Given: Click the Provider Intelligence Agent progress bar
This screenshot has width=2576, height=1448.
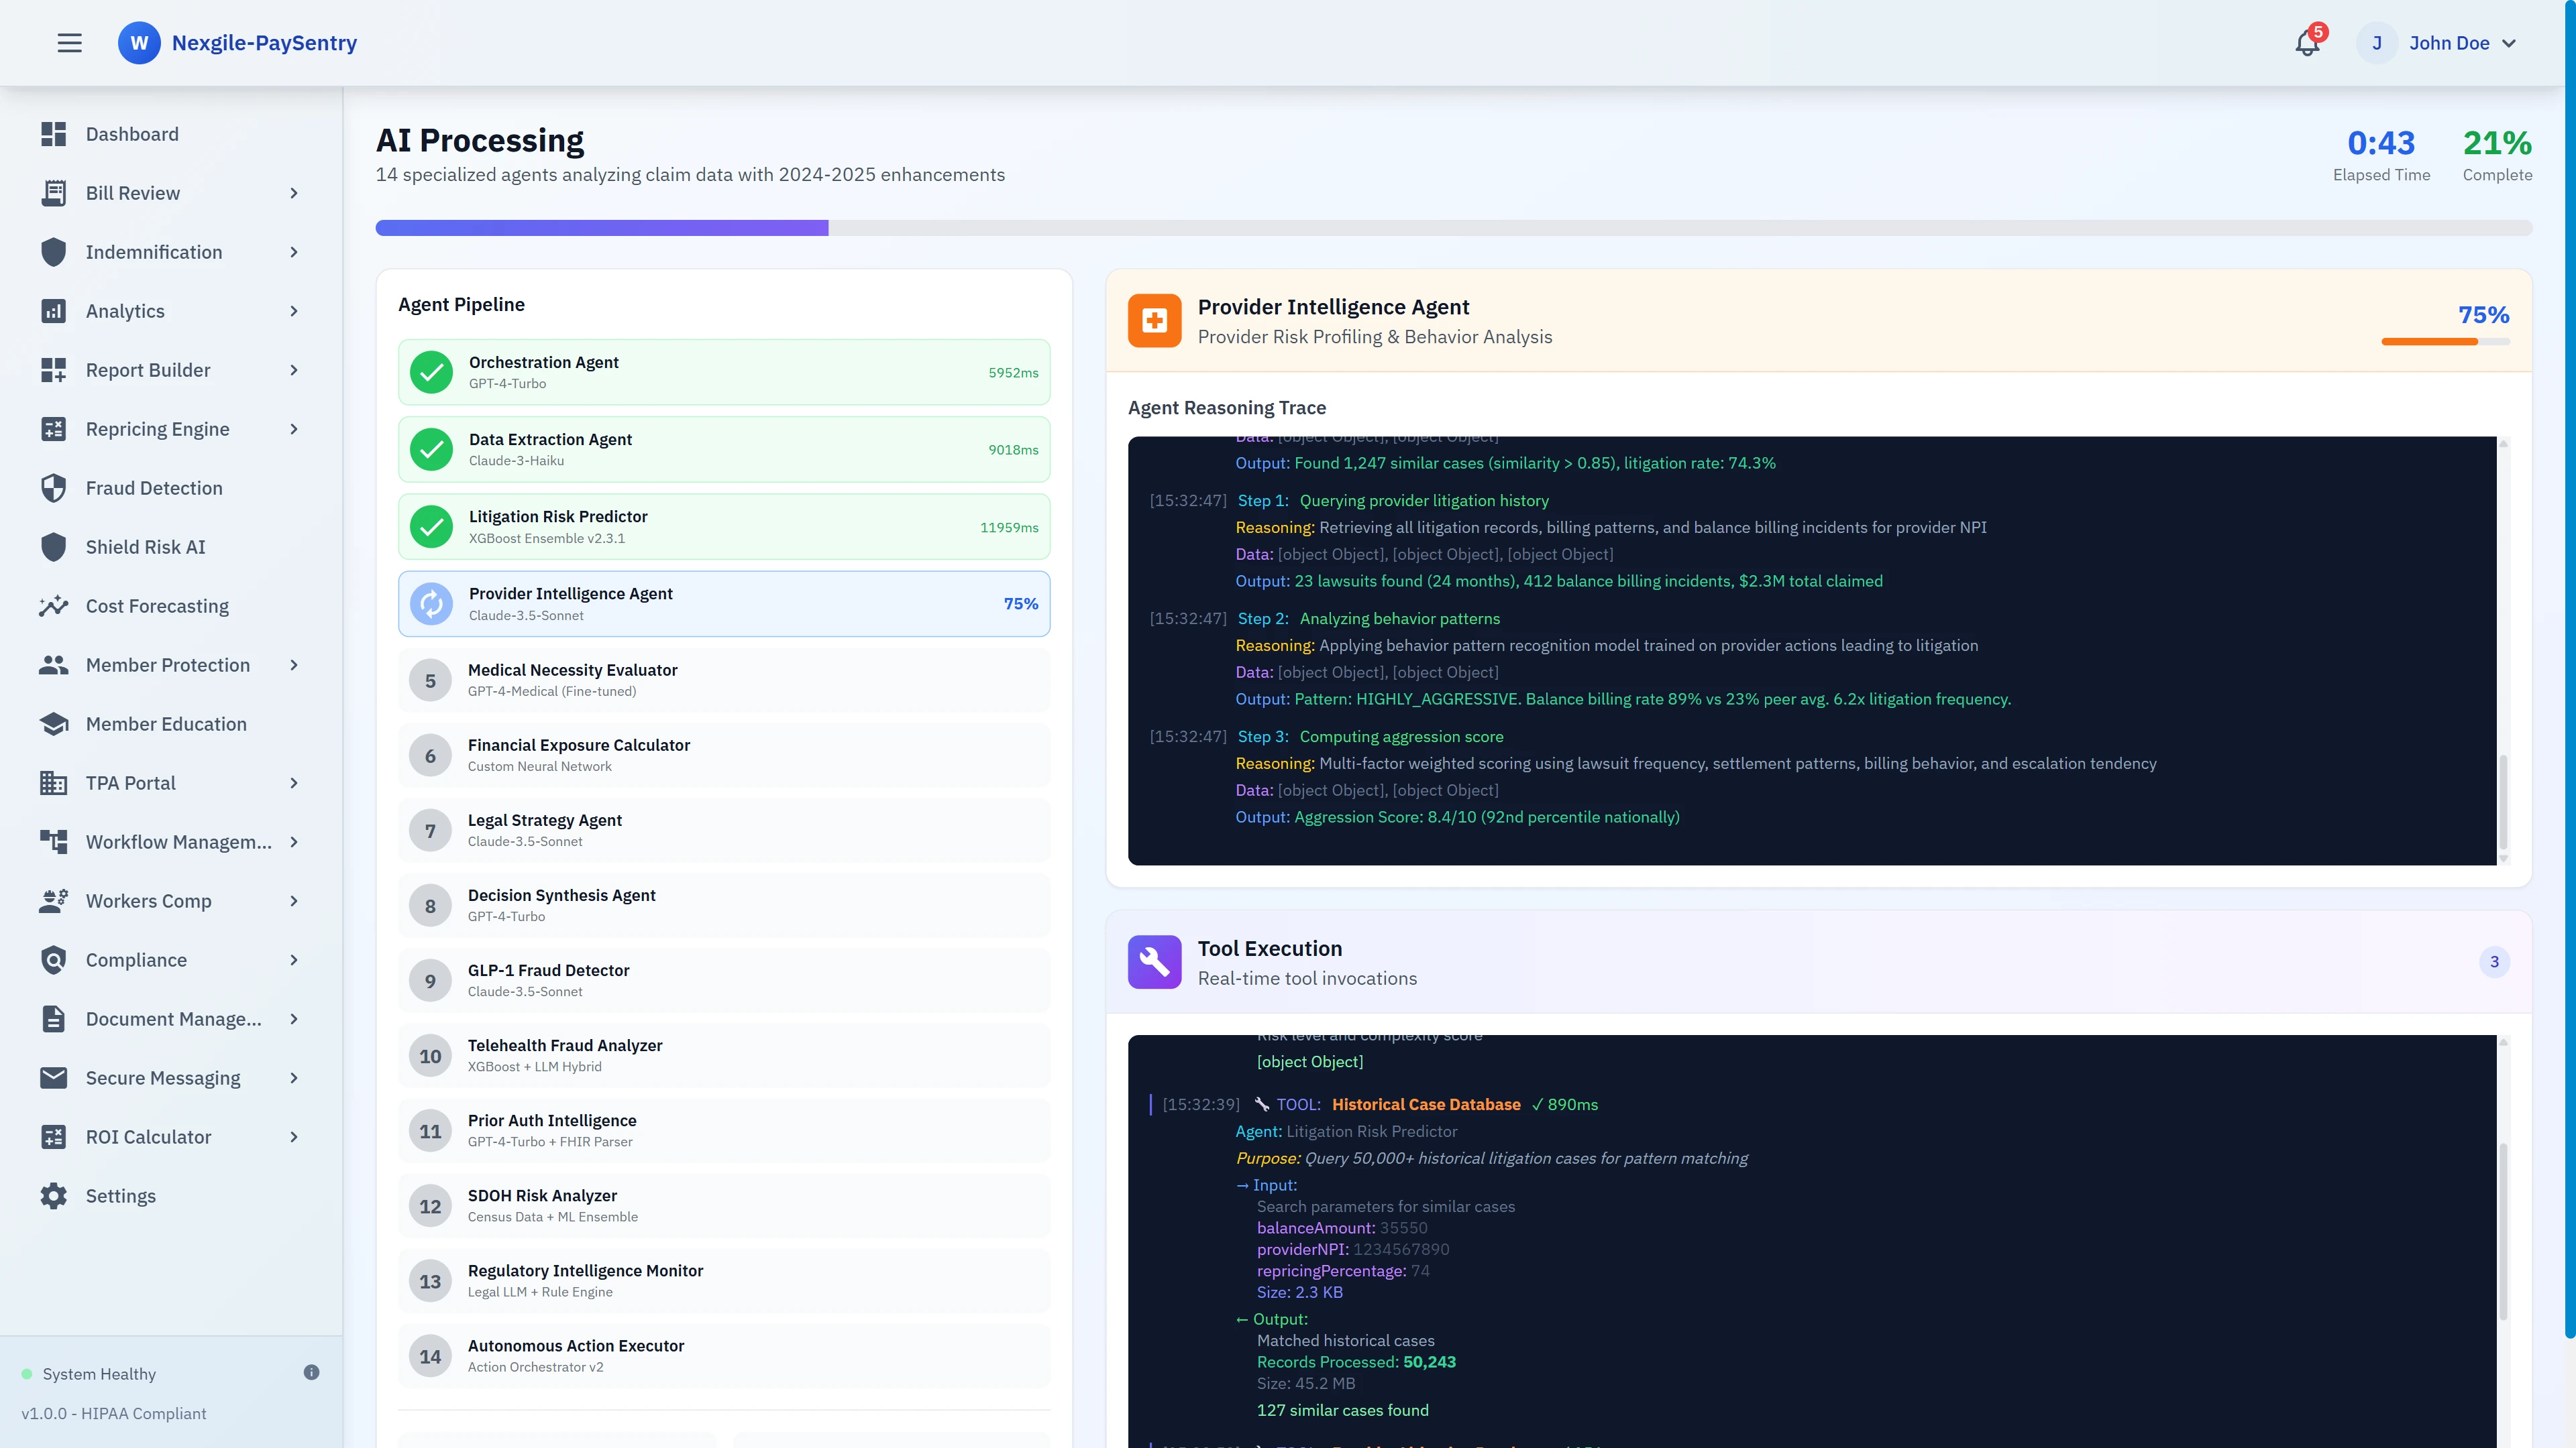Looking at the screenshot, I should tap(2445, 341).
